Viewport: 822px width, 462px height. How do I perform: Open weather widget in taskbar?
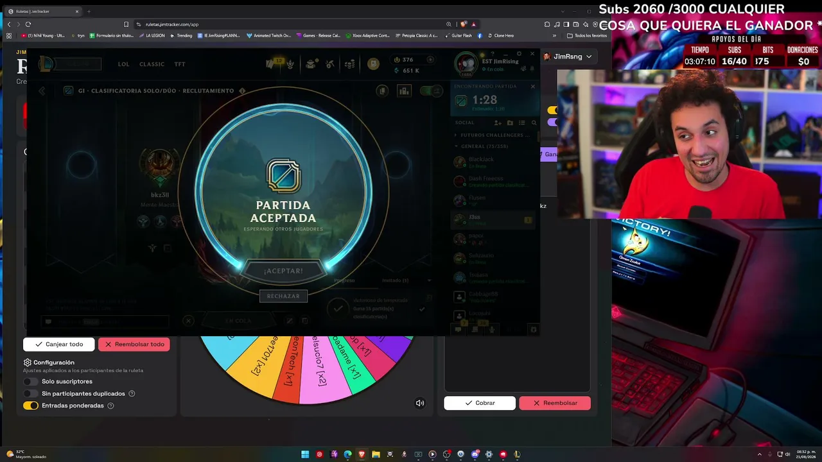tap(26, 454)
